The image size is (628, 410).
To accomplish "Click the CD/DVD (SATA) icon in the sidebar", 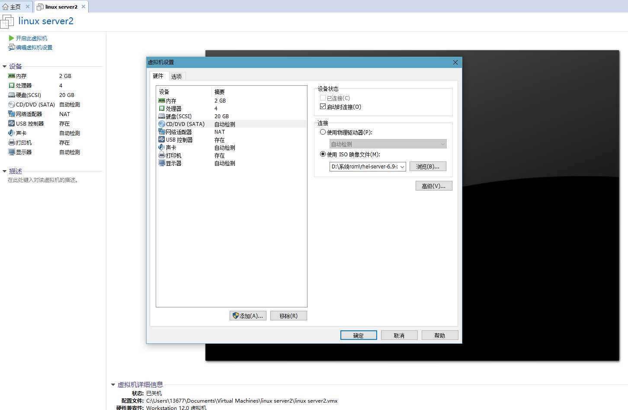I will 12,104.
